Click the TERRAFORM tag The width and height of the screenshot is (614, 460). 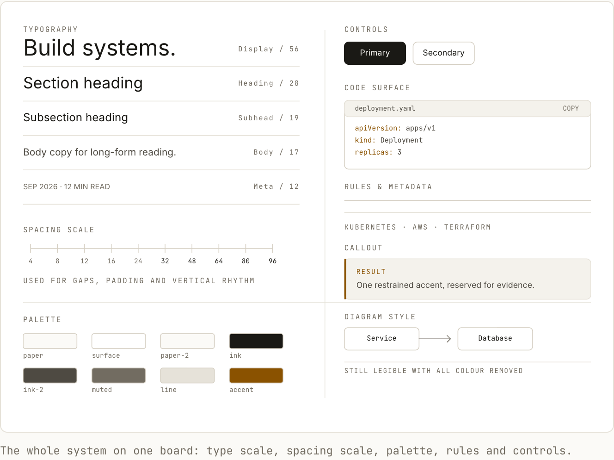point(467,227)
